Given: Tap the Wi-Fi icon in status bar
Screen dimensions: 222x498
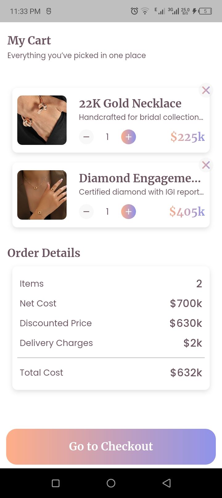Looking at the screenshot, I should pyautogui.click(x=145, y=11).
